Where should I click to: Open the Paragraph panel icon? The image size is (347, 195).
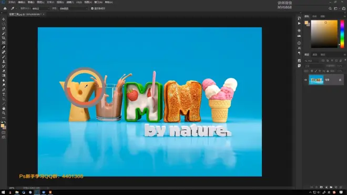(299, 53)
